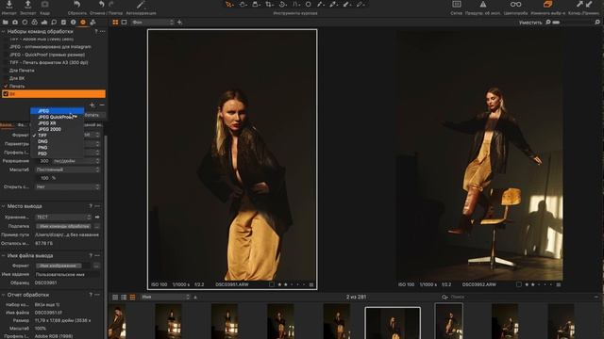This screenshot has height=339, width=604.
Task: Enable JPEG QuickProof recipe checkbox
Action: click(x=6, y=55)
